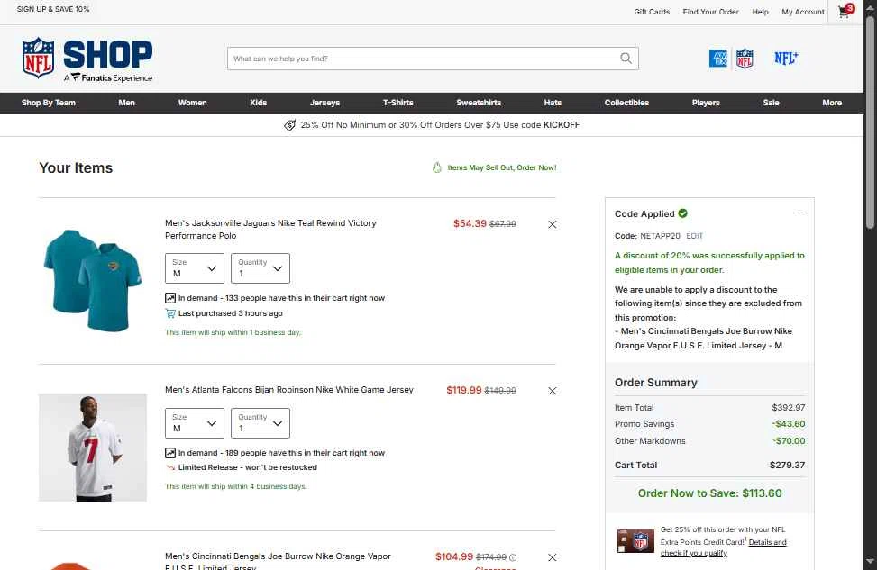Open the Players menu
Image resolution: width=877 pixels, height=570 pixels.
coord(706,103)
